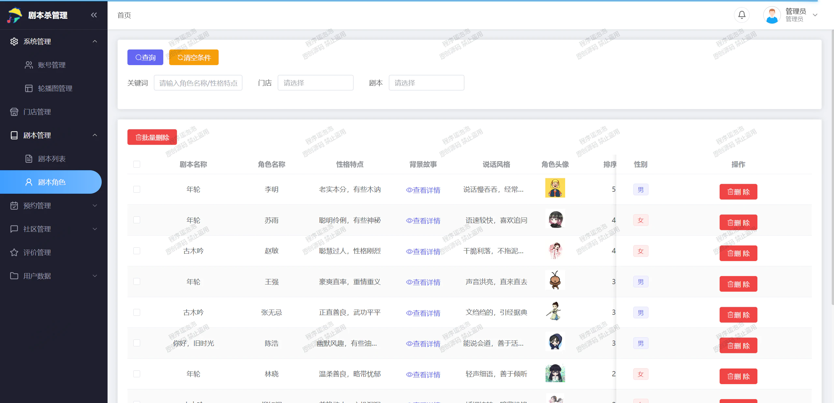Click the 排序 column header
The width and height of the screenshot is (834, 403).
click(x=609, y=164)
